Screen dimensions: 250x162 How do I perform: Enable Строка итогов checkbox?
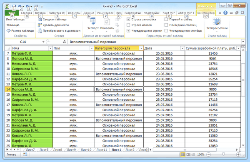[x=128, y=25]
